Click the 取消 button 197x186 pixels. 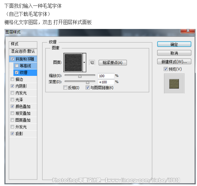174,53
